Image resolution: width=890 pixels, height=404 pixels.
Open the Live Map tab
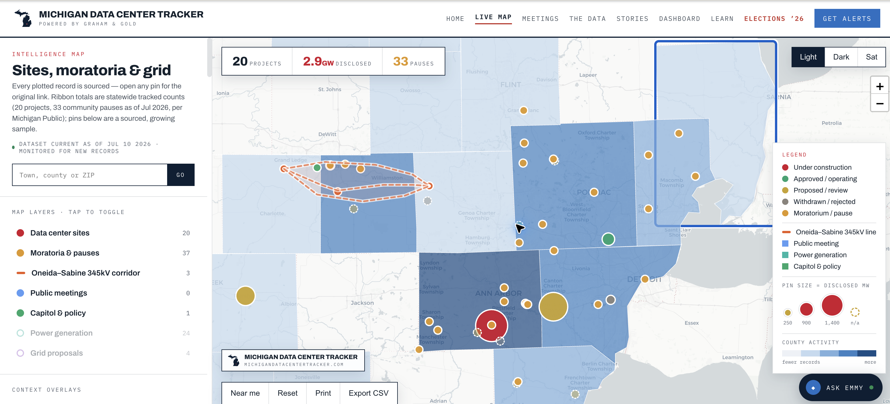click(493, 17)
